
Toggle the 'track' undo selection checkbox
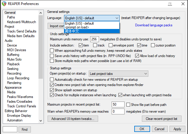95,45
